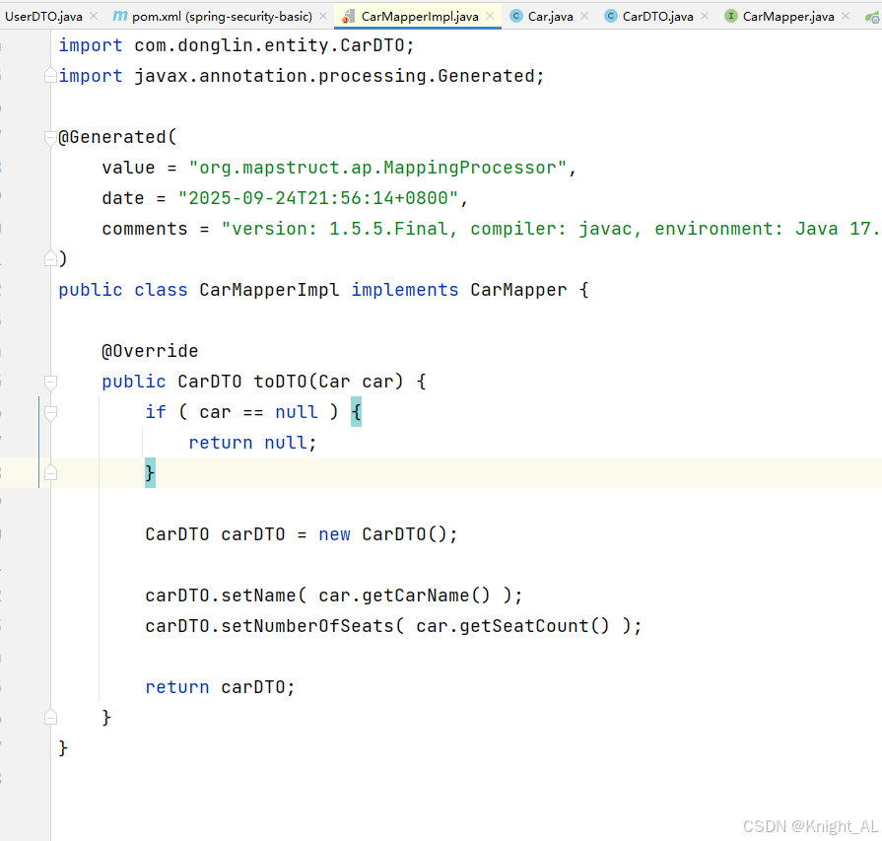Image resolution: width=882 pixels, height=841 pixels.
Task: Switch to the Car.java tab
Action: [x=550, y=17]
